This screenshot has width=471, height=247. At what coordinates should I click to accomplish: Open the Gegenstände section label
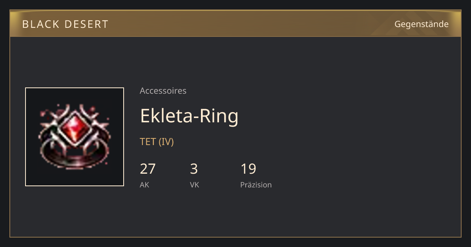[422, 24]
